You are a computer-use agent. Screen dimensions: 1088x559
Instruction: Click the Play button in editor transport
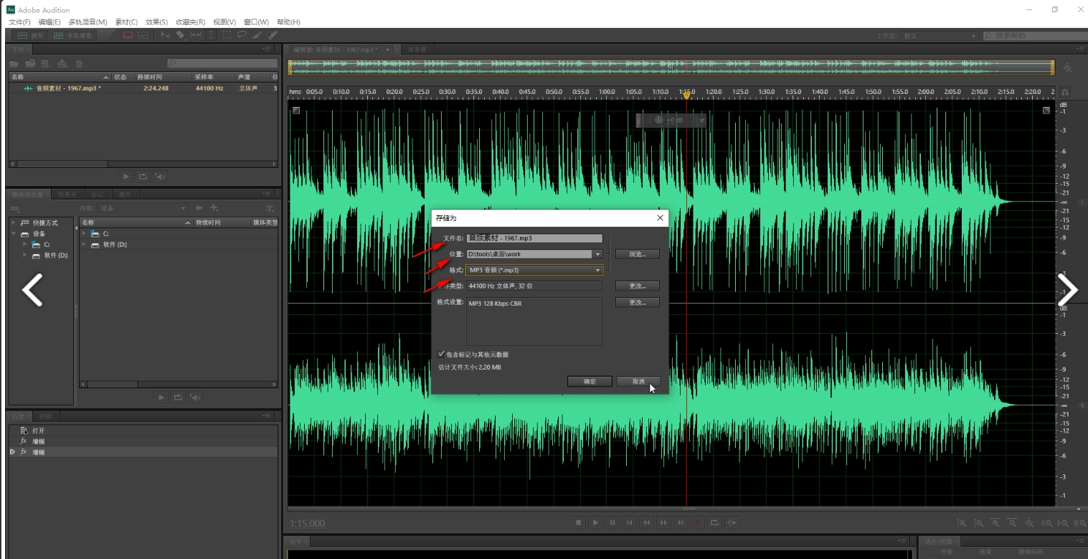[595, 522]
